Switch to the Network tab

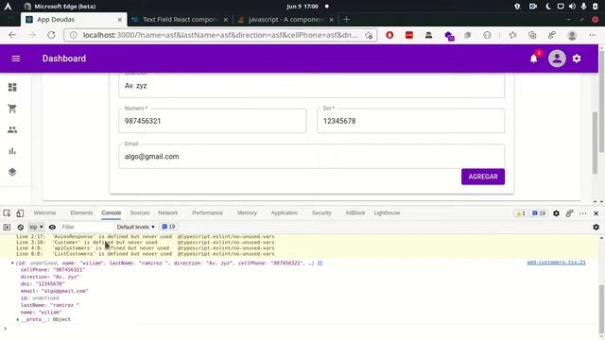pos(168,212)
